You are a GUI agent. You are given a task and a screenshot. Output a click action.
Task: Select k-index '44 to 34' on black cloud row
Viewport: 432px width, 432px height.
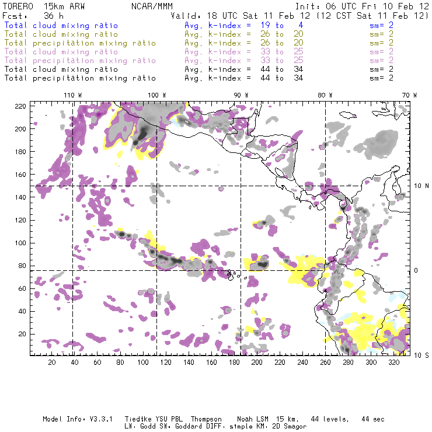tap(282, 69)
